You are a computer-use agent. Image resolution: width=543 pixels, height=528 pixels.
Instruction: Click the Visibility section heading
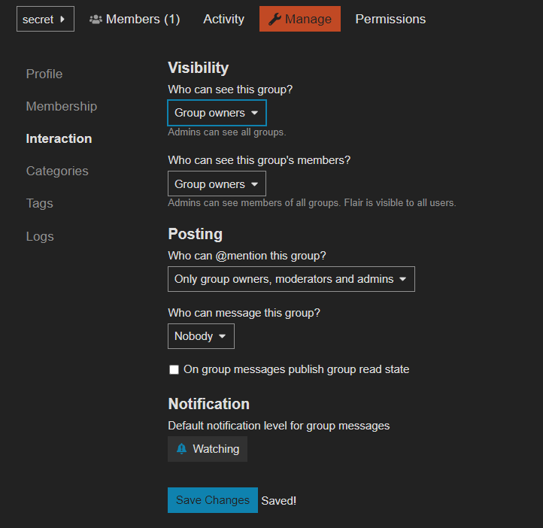198,68
